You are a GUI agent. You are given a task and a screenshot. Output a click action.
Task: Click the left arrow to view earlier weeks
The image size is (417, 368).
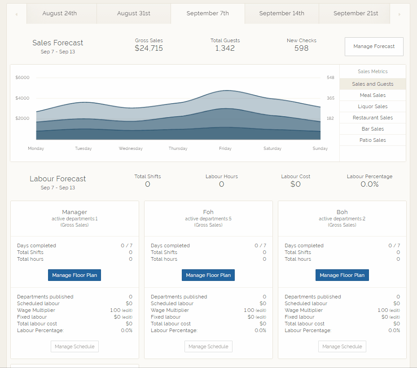[16, 14]
